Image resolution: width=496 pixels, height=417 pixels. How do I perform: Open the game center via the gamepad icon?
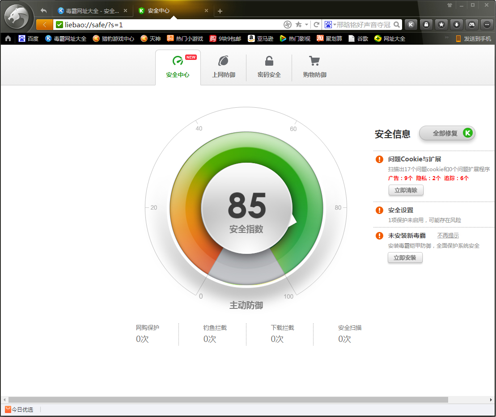(x=472, y=25)
